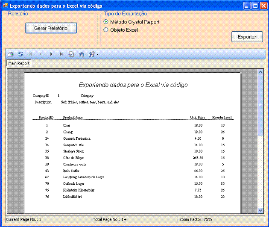Open the go to page icon
The height and width of the screenshot is (227, 269).
coord(71,54)
